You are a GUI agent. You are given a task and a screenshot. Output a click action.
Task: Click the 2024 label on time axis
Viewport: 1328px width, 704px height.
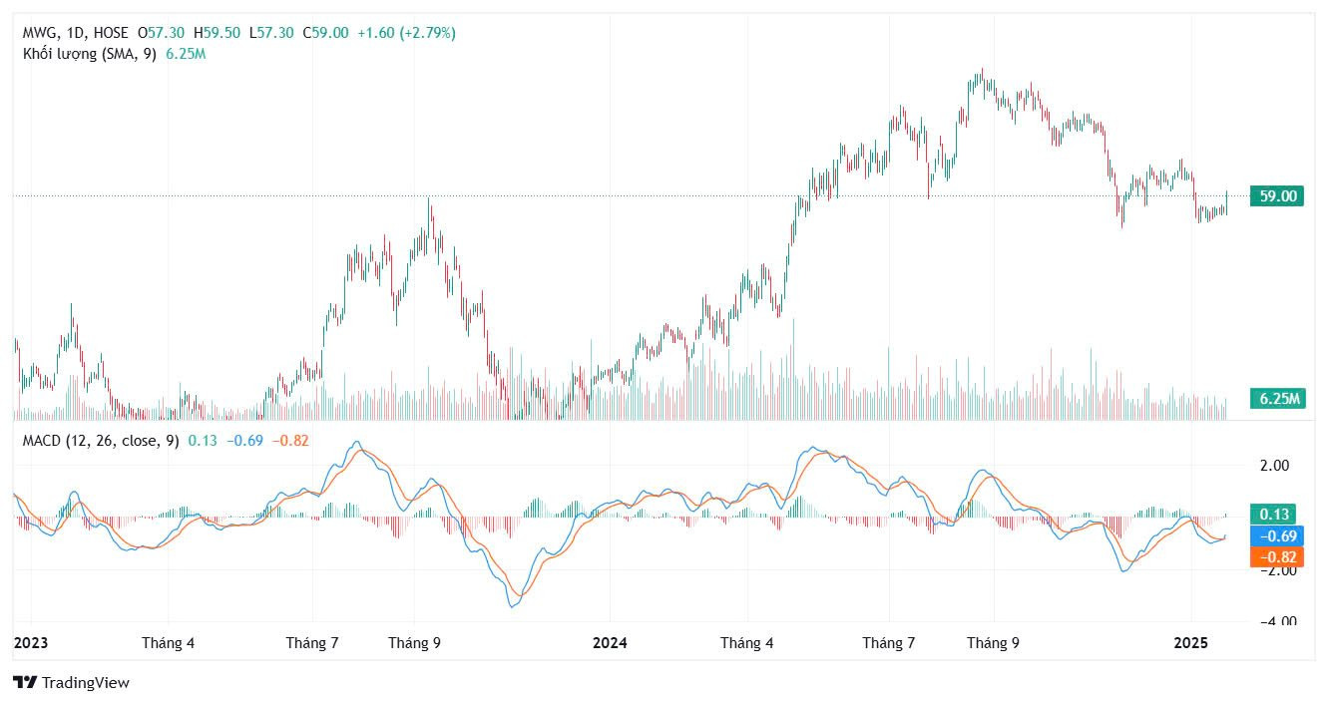(x=610, y=643)
